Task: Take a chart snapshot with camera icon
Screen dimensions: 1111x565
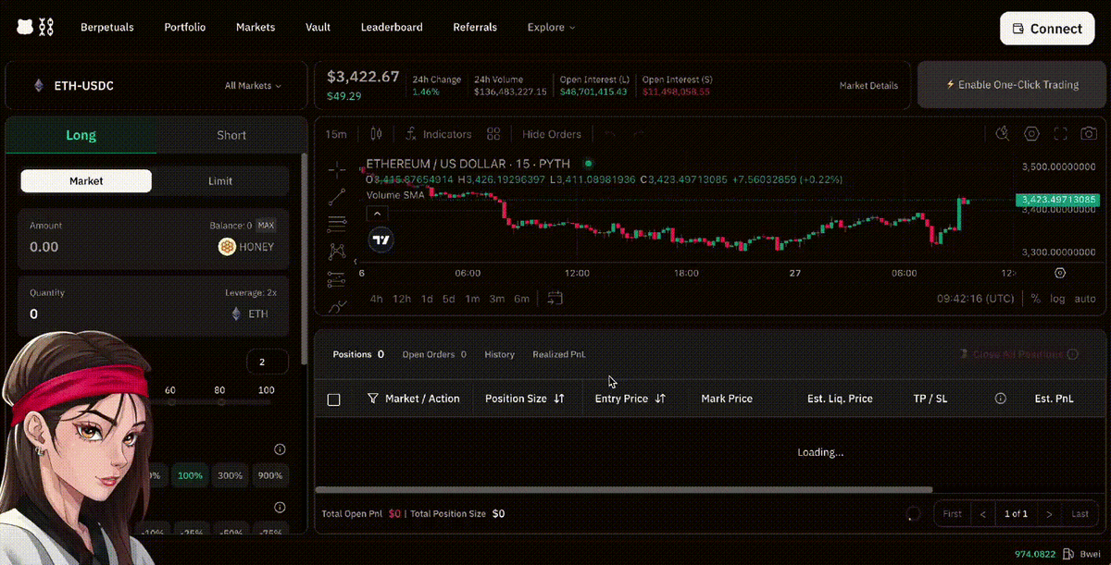Action: (1090, 134)
